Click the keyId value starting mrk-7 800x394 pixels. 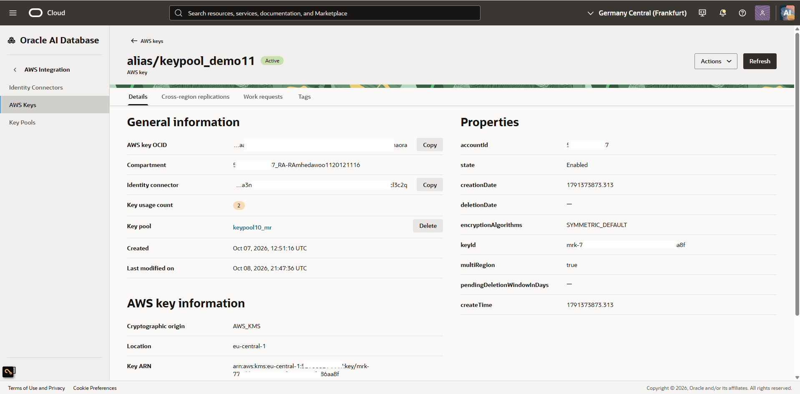(626, 245)
